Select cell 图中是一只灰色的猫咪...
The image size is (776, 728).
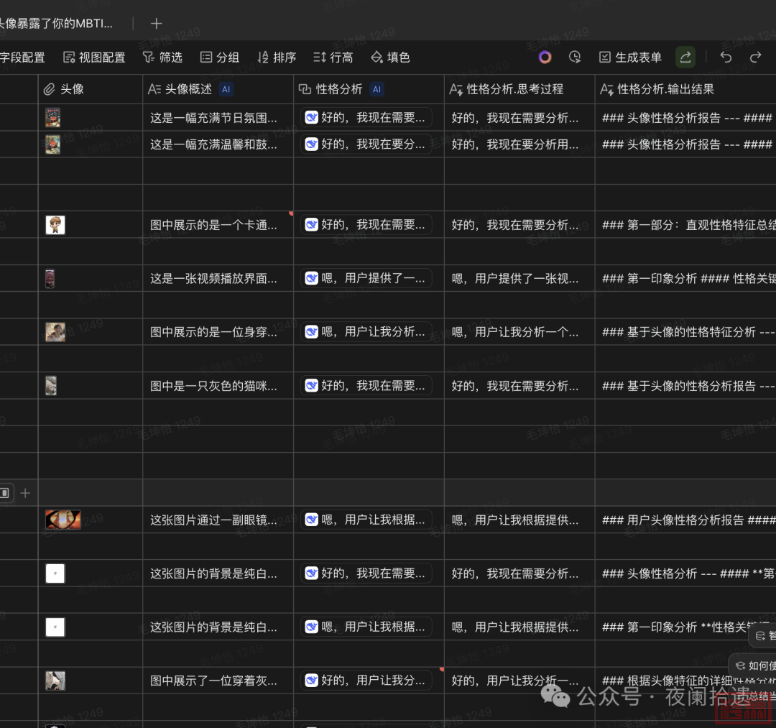[218, 385]
